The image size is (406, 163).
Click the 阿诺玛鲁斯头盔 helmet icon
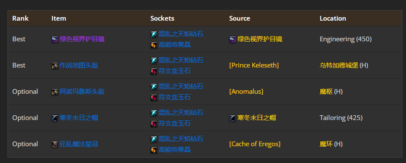coord(55,92)
